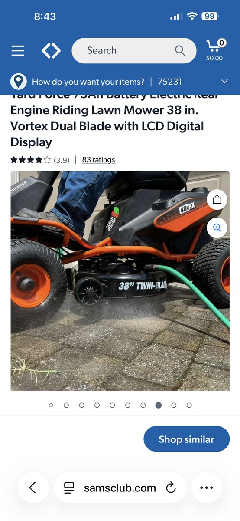Screen dimensions: 240x521
Task: Select the last image carousel dot
Action: tap(189, 405)
